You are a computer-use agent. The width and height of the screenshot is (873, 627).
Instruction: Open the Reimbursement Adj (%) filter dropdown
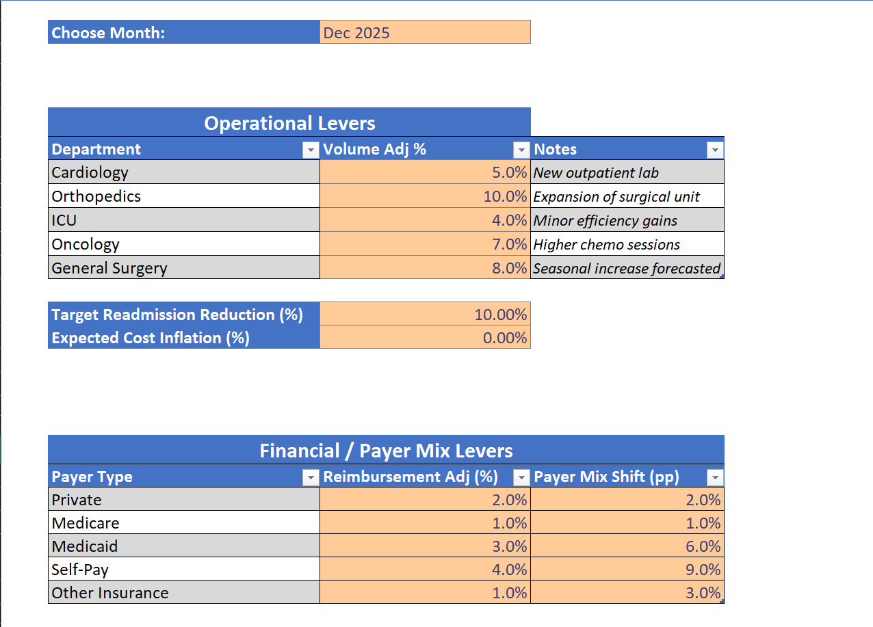pyautogui.click(x=521, y=477)
